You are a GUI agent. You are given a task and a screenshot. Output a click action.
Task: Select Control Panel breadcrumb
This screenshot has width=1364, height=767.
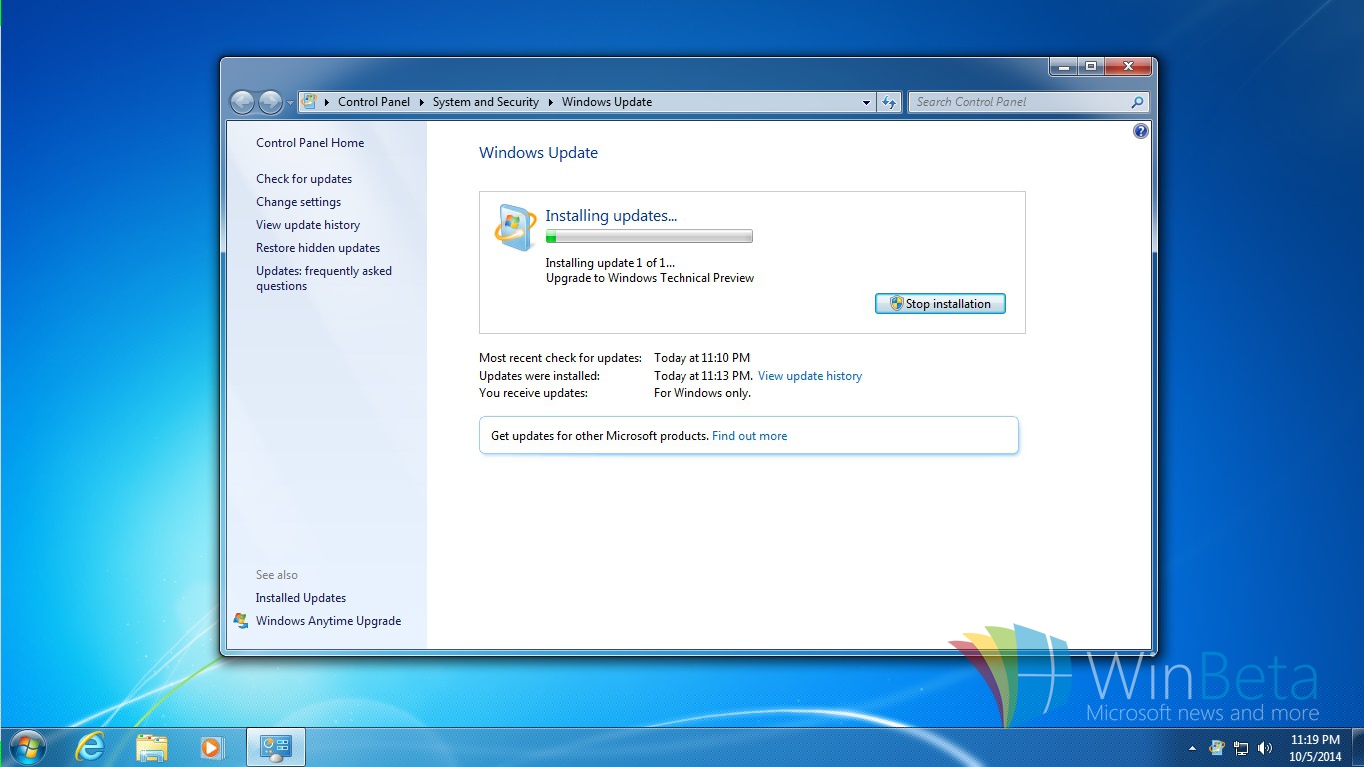click(x=374, y=102)
